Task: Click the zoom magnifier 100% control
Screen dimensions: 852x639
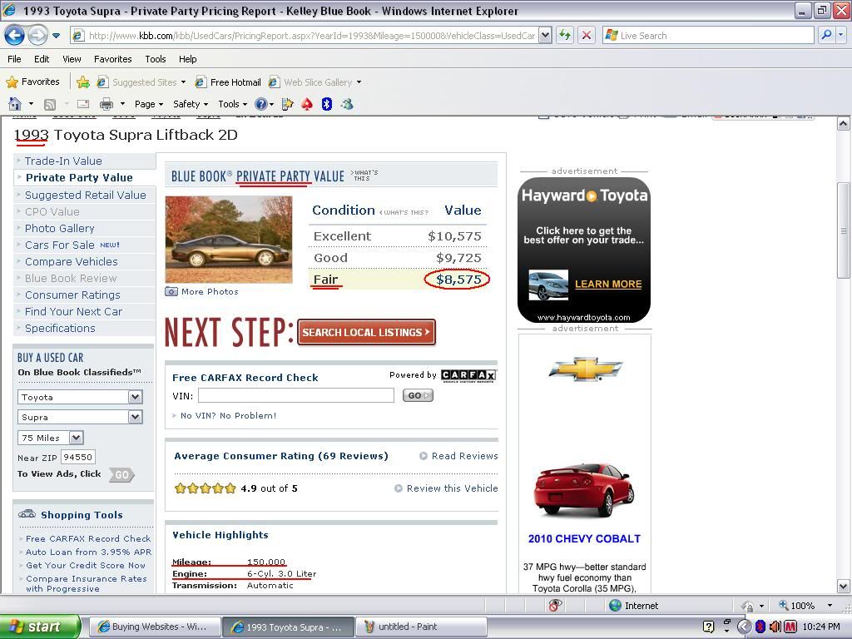Action: click(x=797, y=606)
